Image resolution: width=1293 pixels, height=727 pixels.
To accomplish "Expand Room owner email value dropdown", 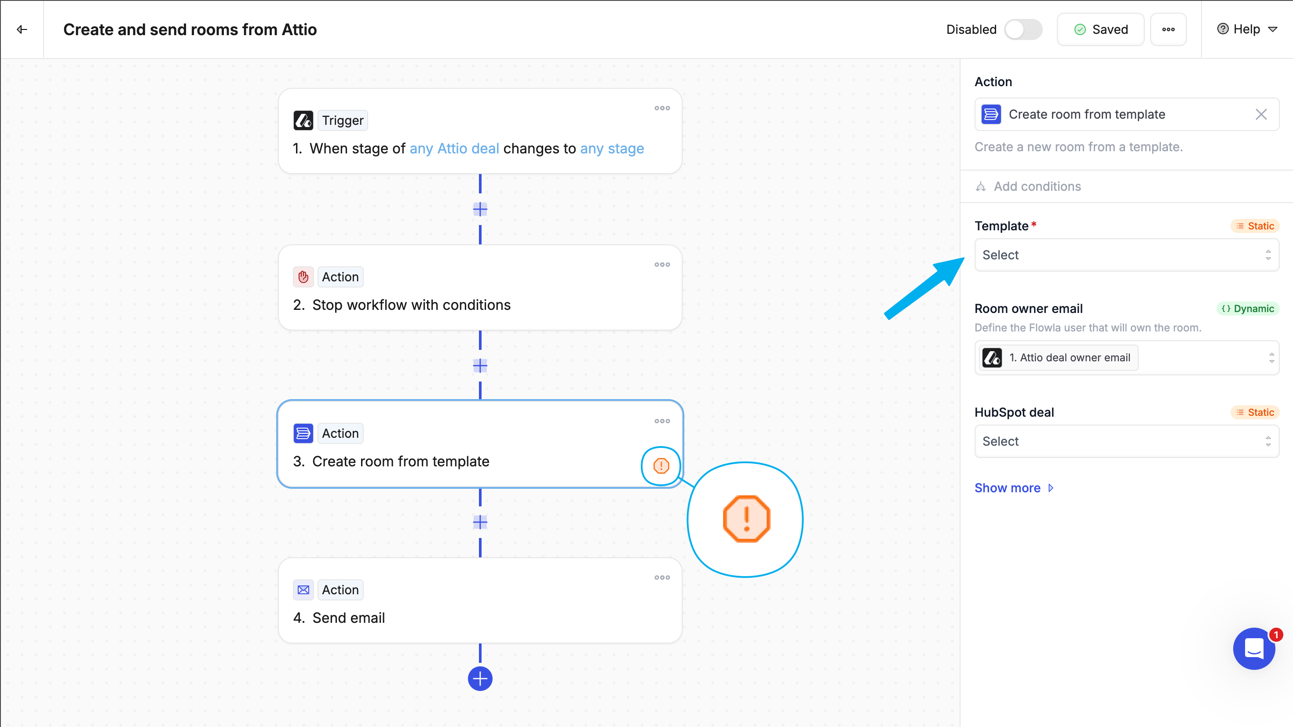I will point(1271,358).
